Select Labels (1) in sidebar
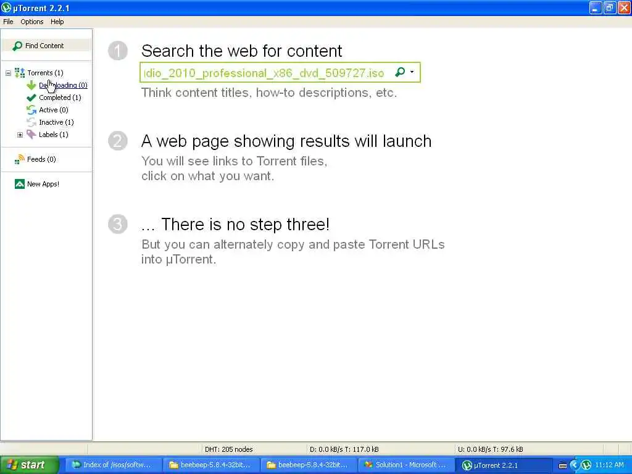The height and width of the screenshot is (474, 632). (x=54, y=135)
